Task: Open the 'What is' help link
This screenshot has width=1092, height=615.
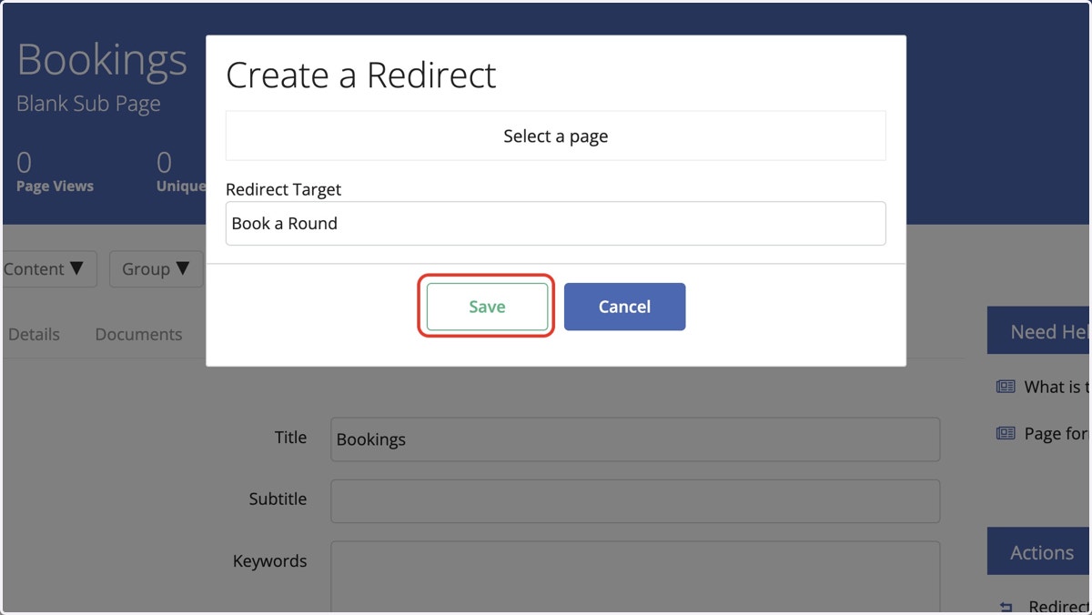Action: pos(1057,387)
